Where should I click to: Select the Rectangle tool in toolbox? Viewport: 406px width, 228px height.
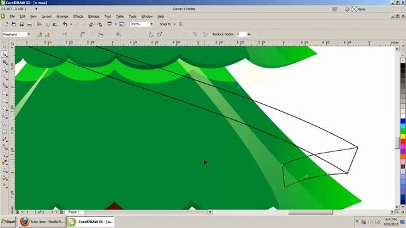point(4,93)
